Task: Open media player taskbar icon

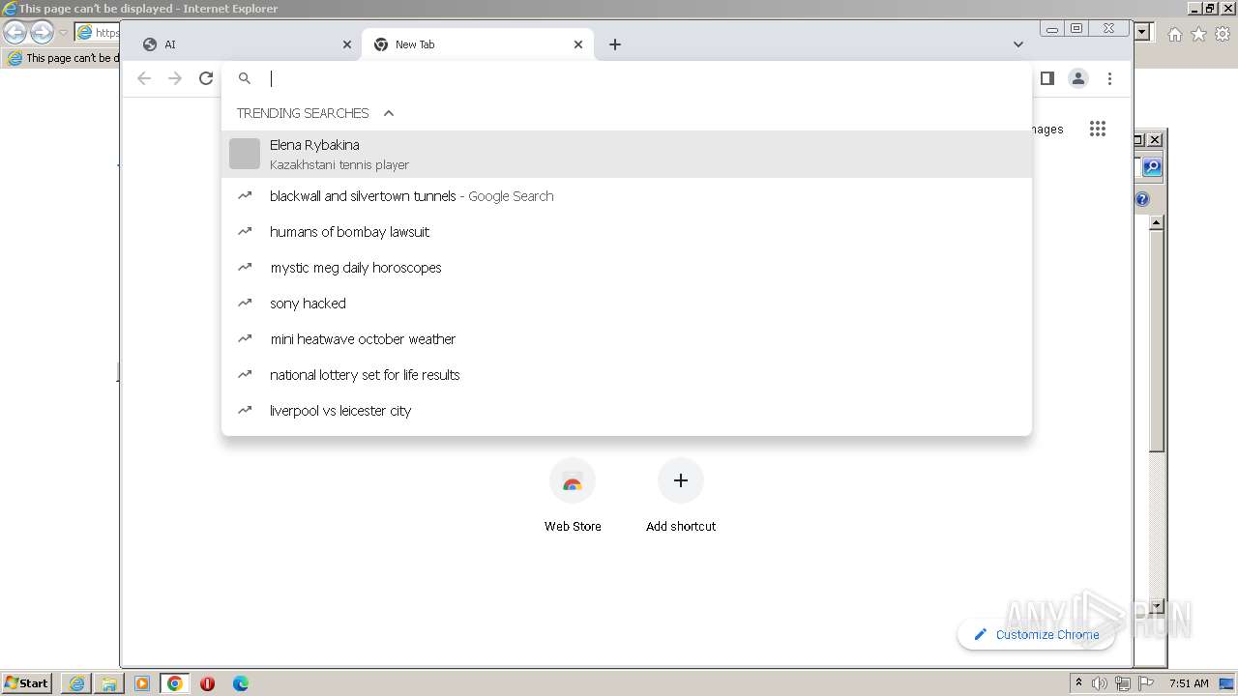Action: coord(142,683)
